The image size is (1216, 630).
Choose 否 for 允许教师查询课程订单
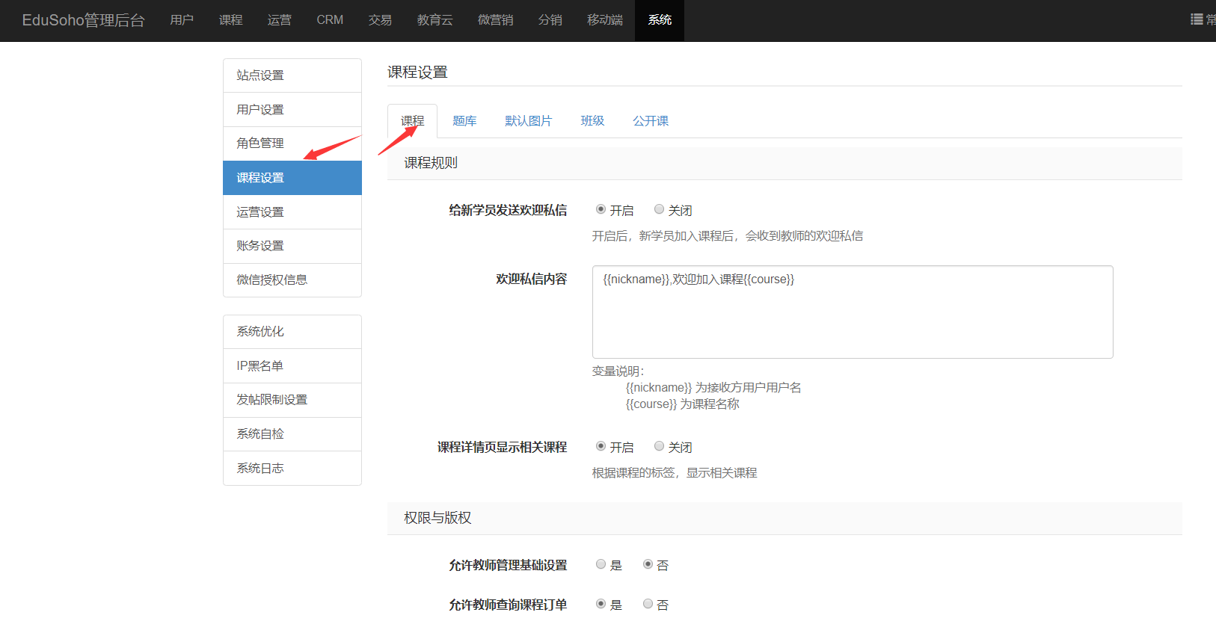pos(648,605)
